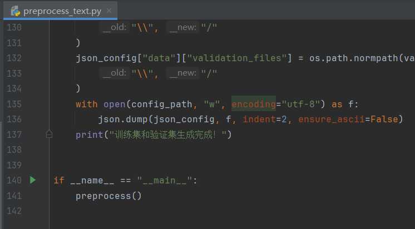Click line number 136 in gutter
Screen dimensions: 415x229
pos(14,120)
